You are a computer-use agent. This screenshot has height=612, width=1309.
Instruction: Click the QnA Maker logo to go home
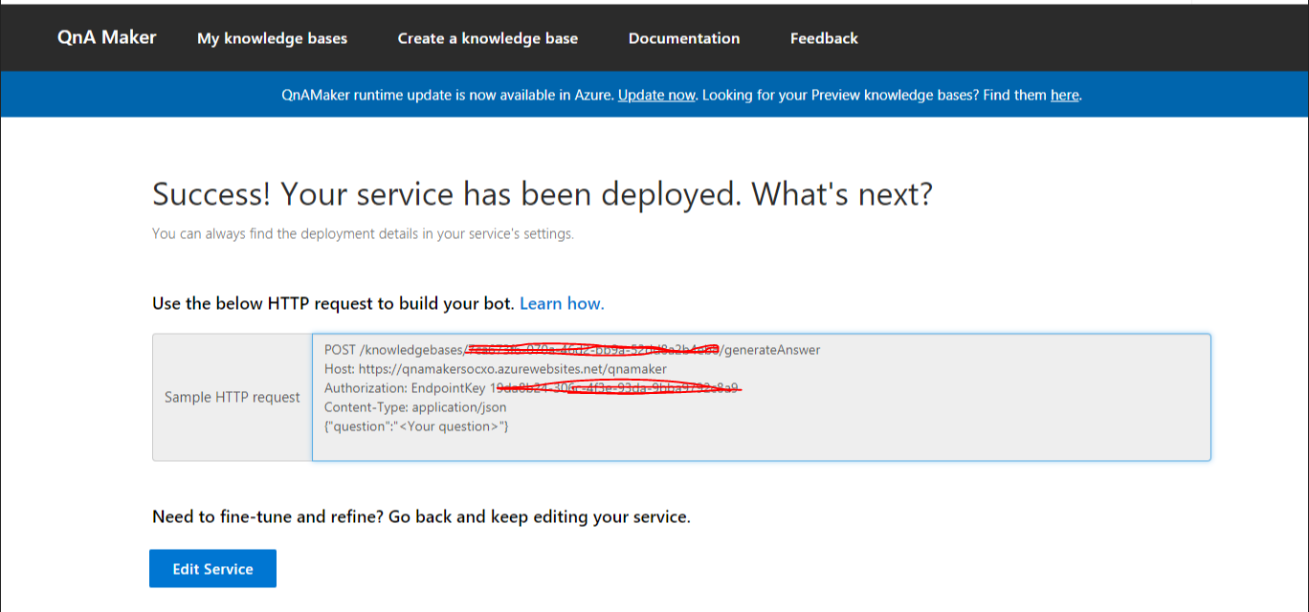(105, 37)
